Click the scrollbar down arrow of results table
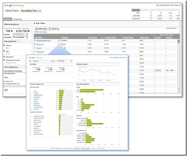 (x=179, y=92)
